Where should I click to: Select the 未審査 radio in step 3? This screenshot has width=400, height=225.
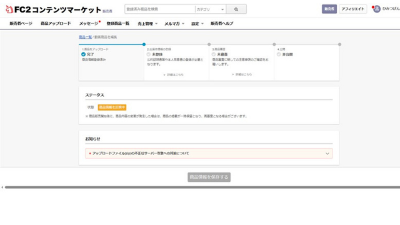(x=214, y=54)
